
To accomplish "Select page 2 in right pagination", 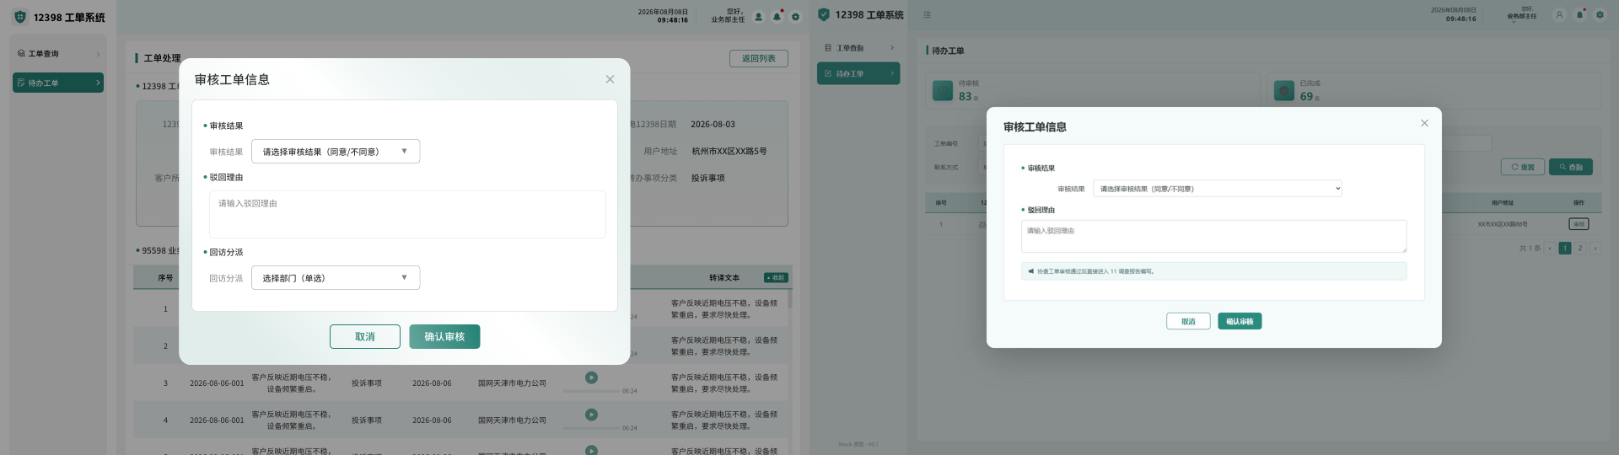I will [x=1580, y=249].
